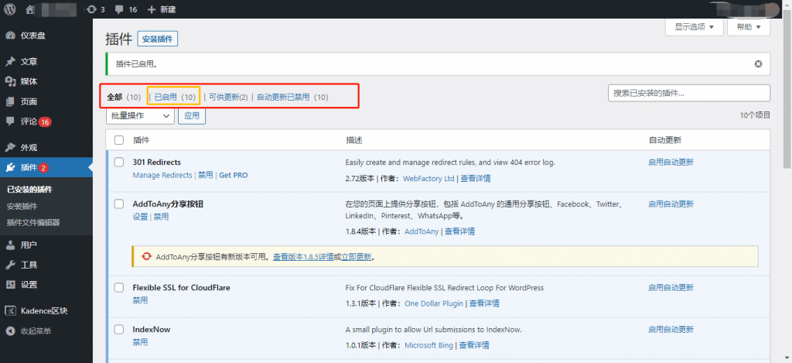
Task: Visit site via home icon
Action: point(30,9)
